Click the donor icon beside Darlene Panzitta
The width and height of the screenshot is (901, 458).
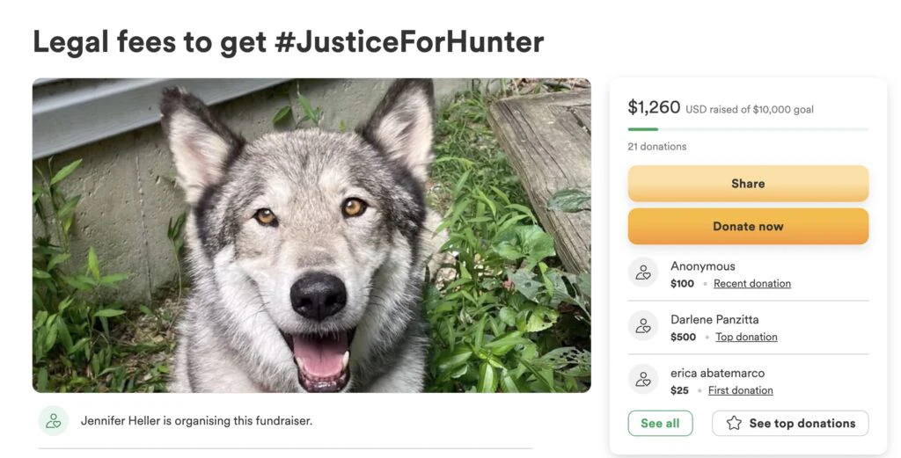coord(643,326)
